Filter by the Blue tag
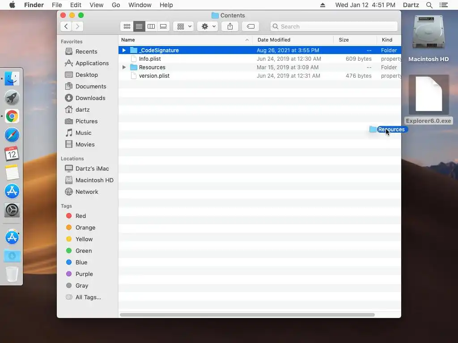The width and height of the screenshot is (458, 343). click(x=81, y=262)
